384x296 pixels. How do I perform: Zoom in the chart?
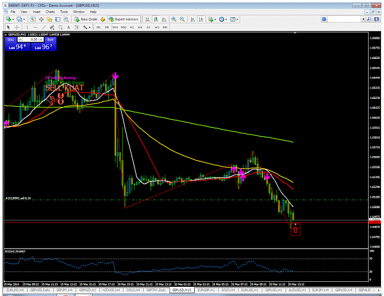pyautogui.click(x=174, y=19)
